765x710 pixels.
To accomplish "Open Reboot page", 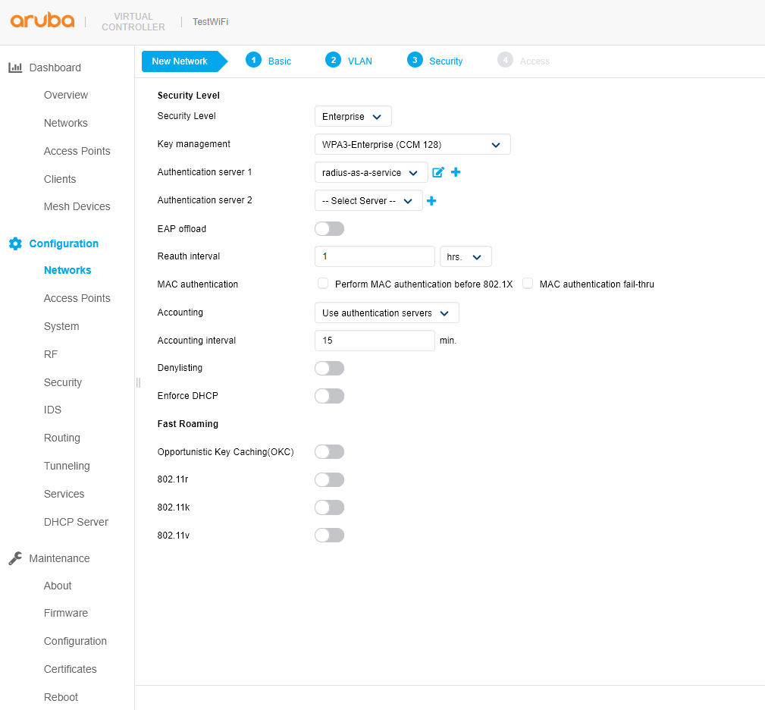I will click(61, 697).
